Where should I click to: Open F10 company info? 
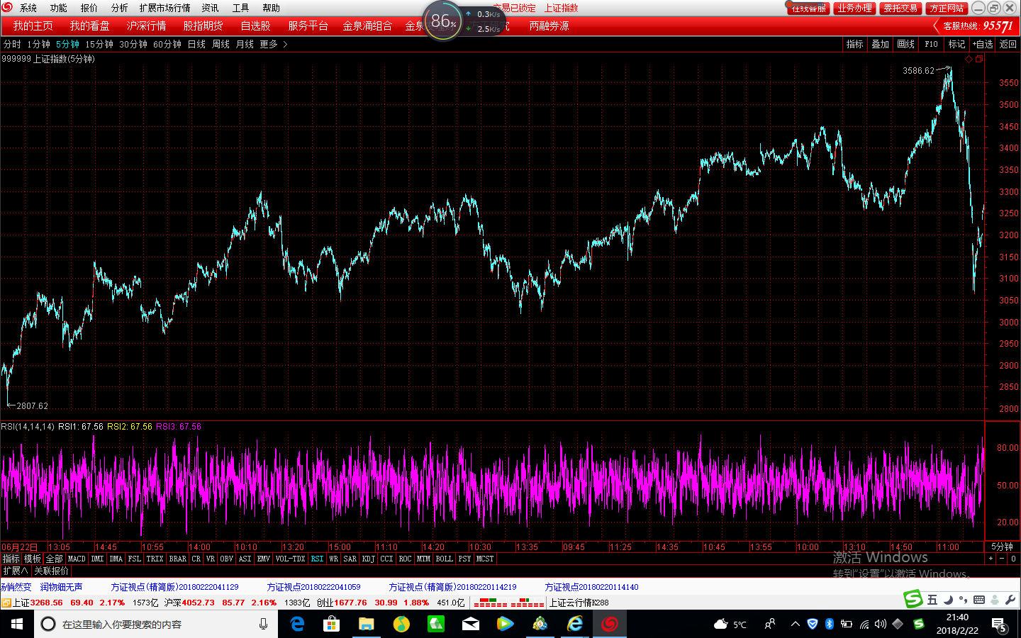click(931, 44)
